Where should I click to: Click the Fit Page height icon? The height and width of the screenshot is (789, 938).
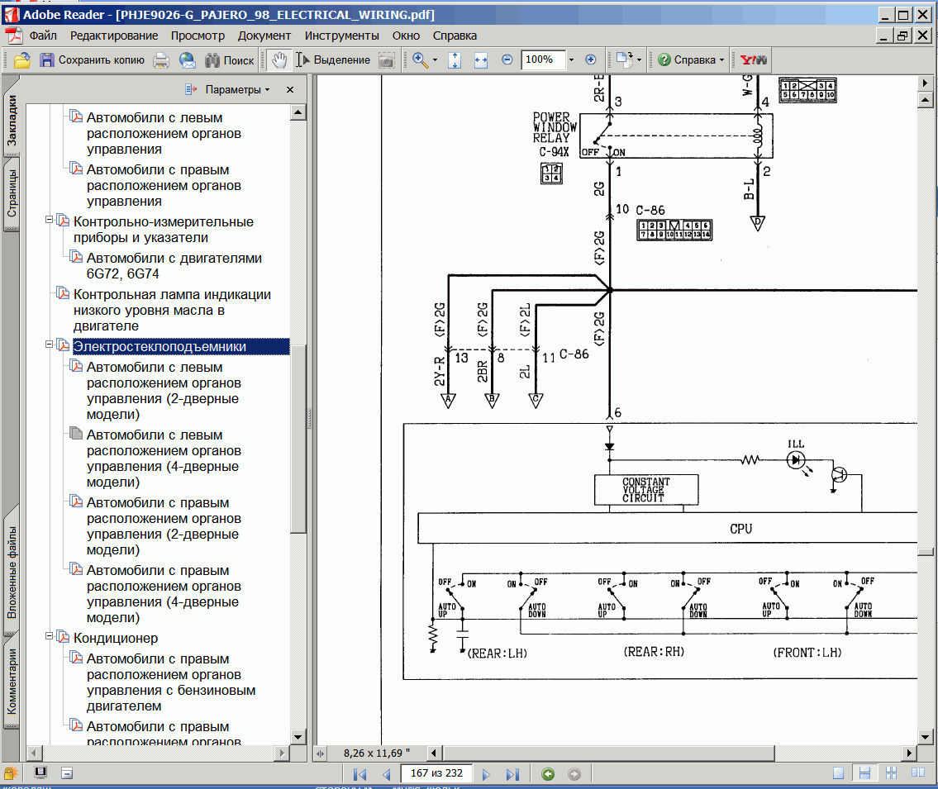454,60
